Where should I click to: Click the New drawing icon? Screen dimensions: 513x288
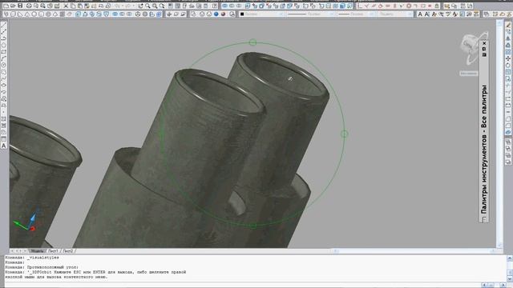pyautogui.click(x=6, y=6)
